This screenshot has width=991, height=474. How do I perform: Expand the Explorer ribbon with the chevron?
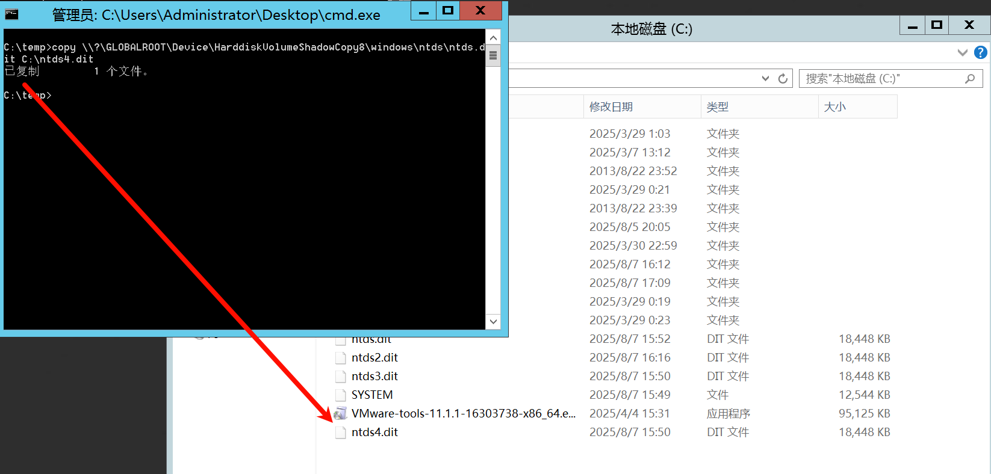pyautogui.click(x=962, y=52)
